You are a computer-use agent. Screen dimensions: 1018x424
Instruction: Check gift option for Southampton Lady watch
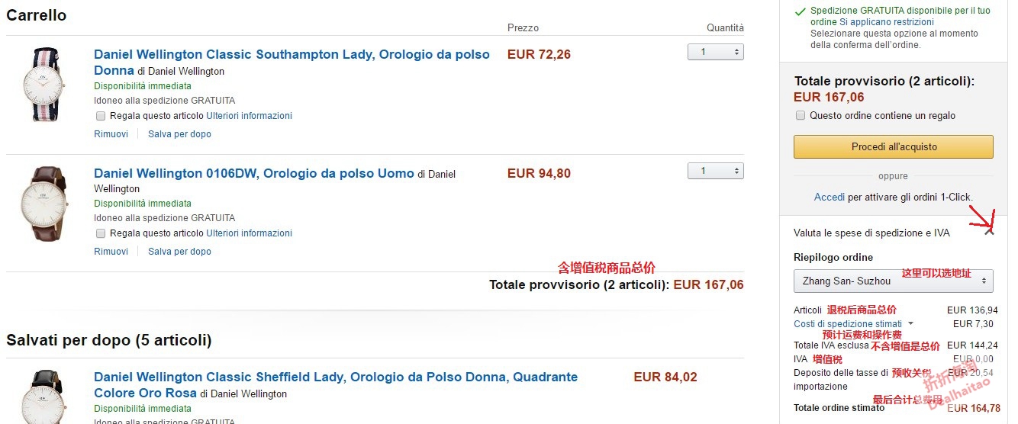tap(101, 116)
